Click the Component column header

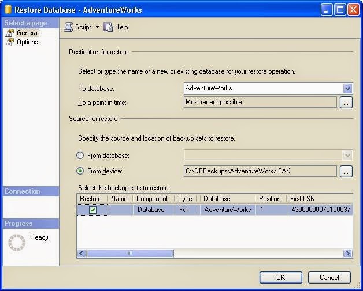tap(154, 199)
